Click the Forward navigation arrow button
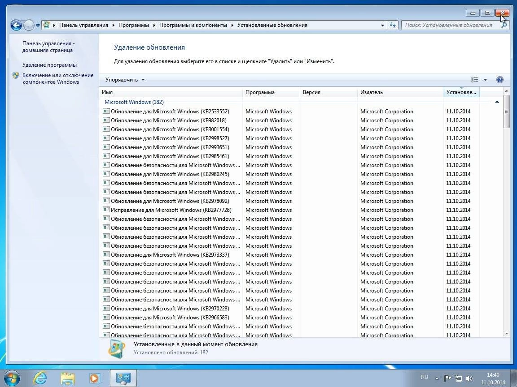Image resolution: width=517 pixels, height=387 pixels. [29, 25]
